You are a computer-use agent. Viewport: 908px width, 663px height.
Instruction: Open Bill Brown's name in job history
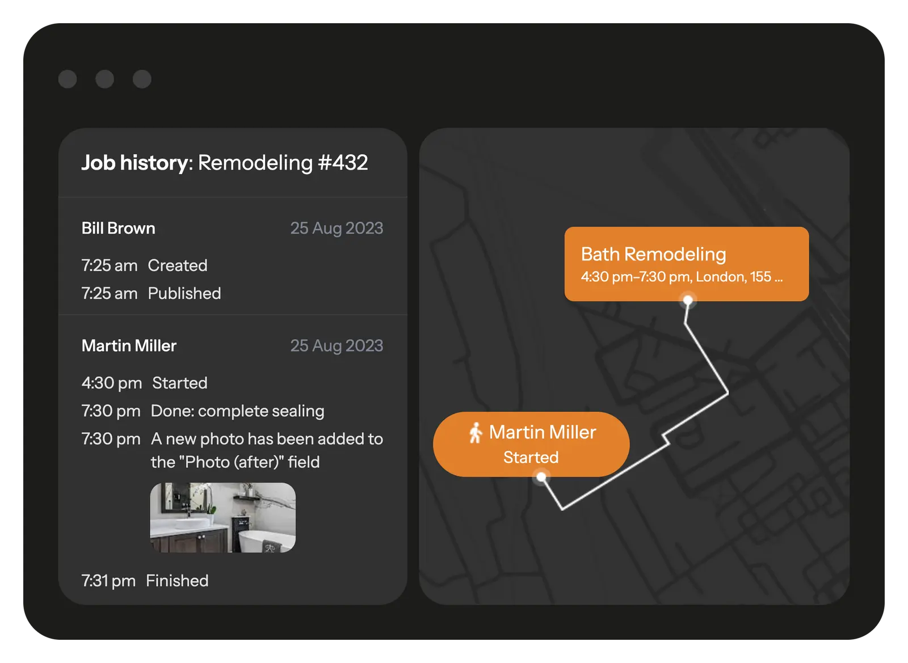(118, 228)
